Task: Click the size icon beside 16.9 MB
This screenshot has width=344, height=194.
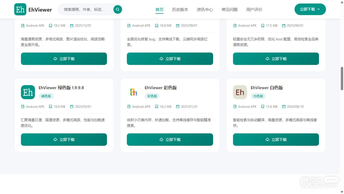Action: [x=50, y=107]
